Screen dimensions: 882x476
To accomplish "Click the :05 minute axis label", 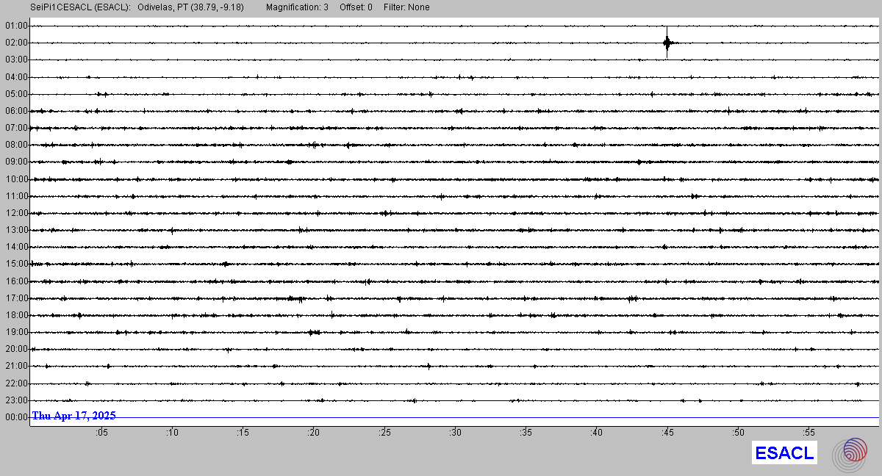I will pyautogui.click(x=101, y=433).
